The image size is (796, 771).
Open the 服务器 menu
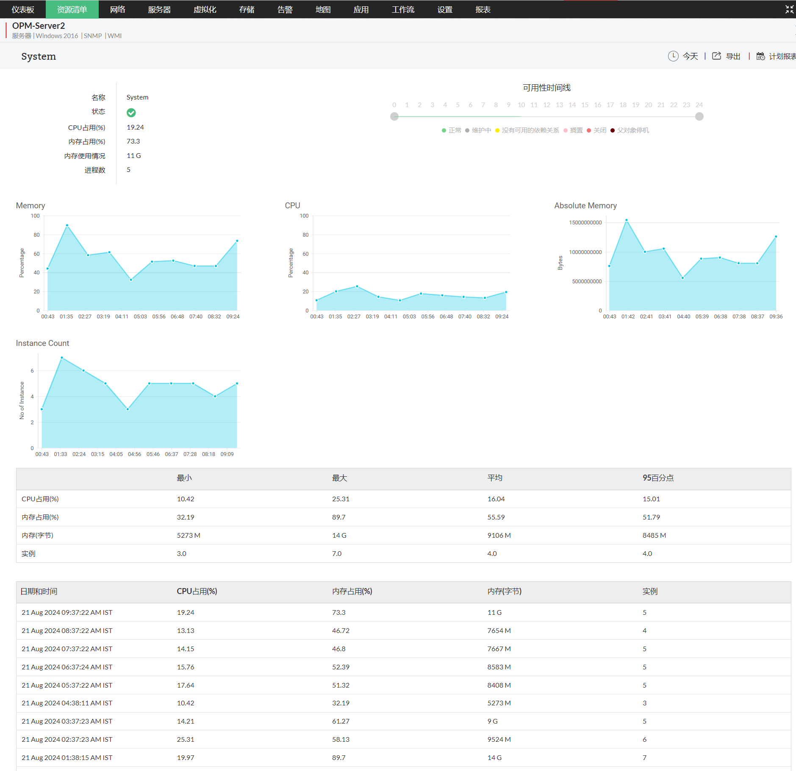point(159,9)
